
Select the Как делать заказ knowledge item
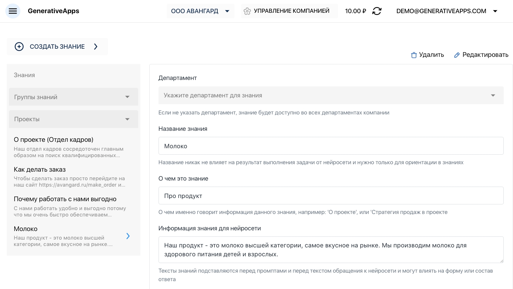tap(73, 177)
